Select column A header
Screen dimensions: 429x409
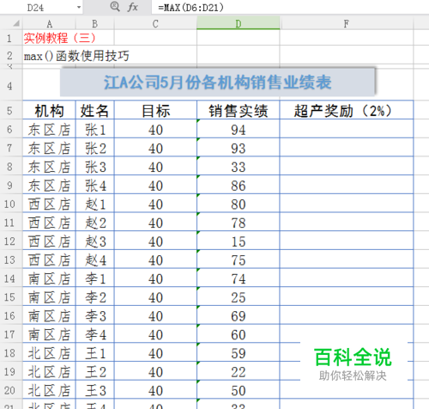point(49,23)
